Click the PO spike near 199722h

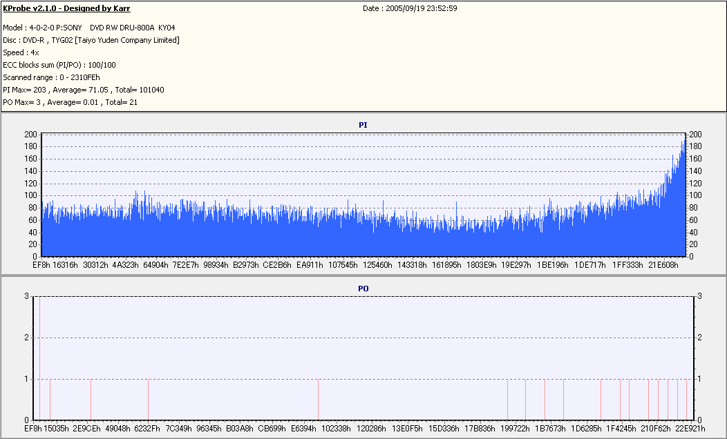(x=508, y=399)
